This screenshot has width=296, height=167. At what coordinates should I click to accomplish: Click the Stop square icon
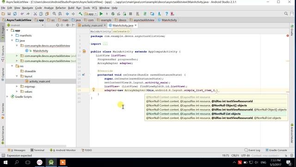tap(130, 14)
